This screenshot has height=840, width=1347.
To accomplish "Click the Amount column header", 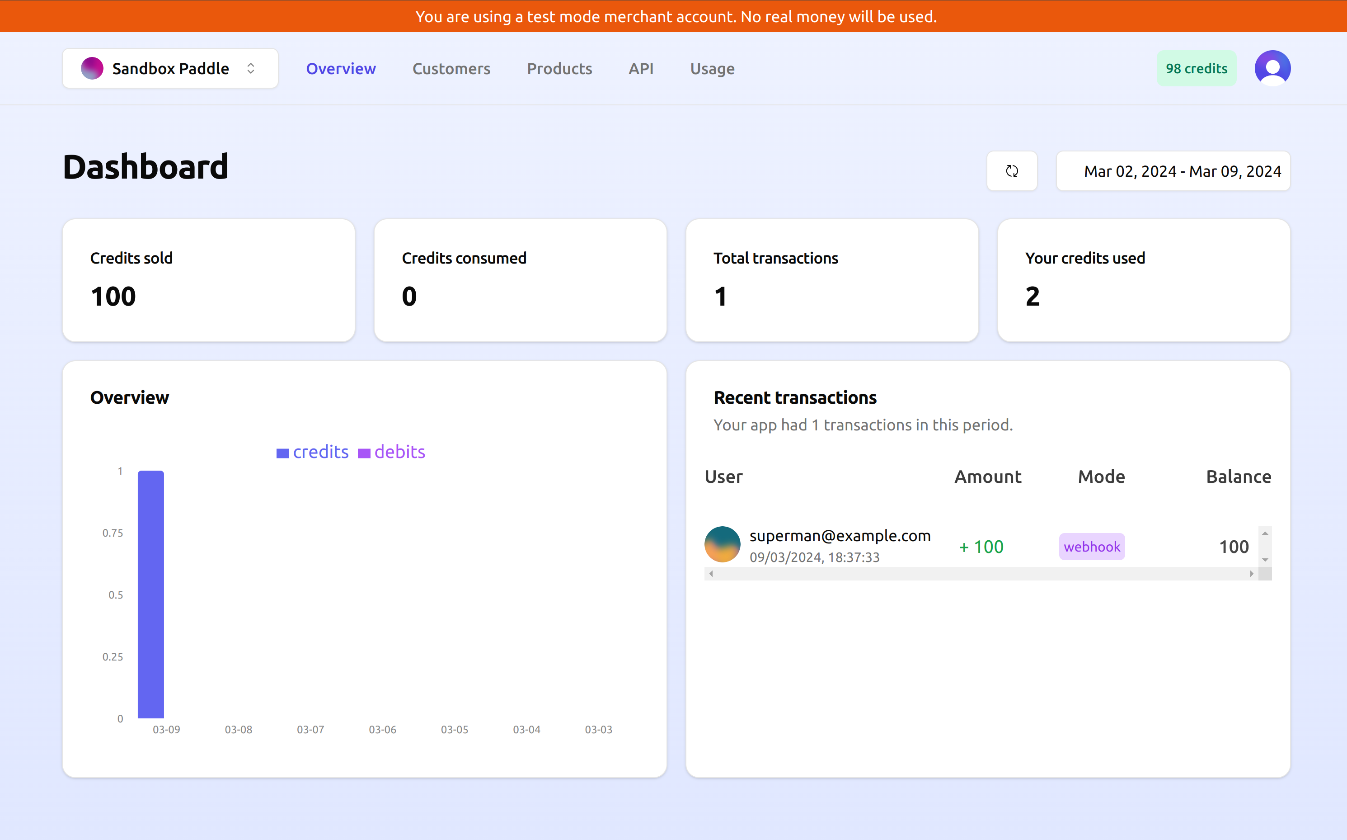I will [987, 477].
